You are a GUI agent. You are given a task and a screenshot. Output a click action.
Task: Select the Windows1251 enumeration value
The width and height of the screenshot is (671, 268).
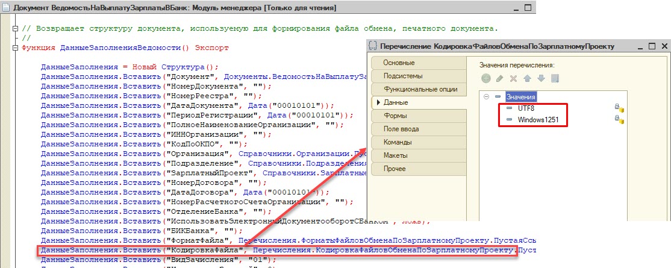point(538,120)
